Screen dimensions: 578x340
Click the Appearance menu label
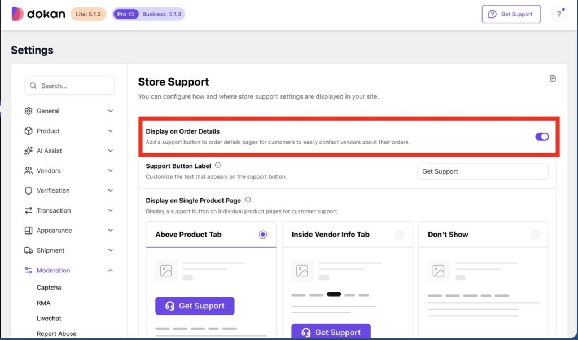click(x=54, y=230)
